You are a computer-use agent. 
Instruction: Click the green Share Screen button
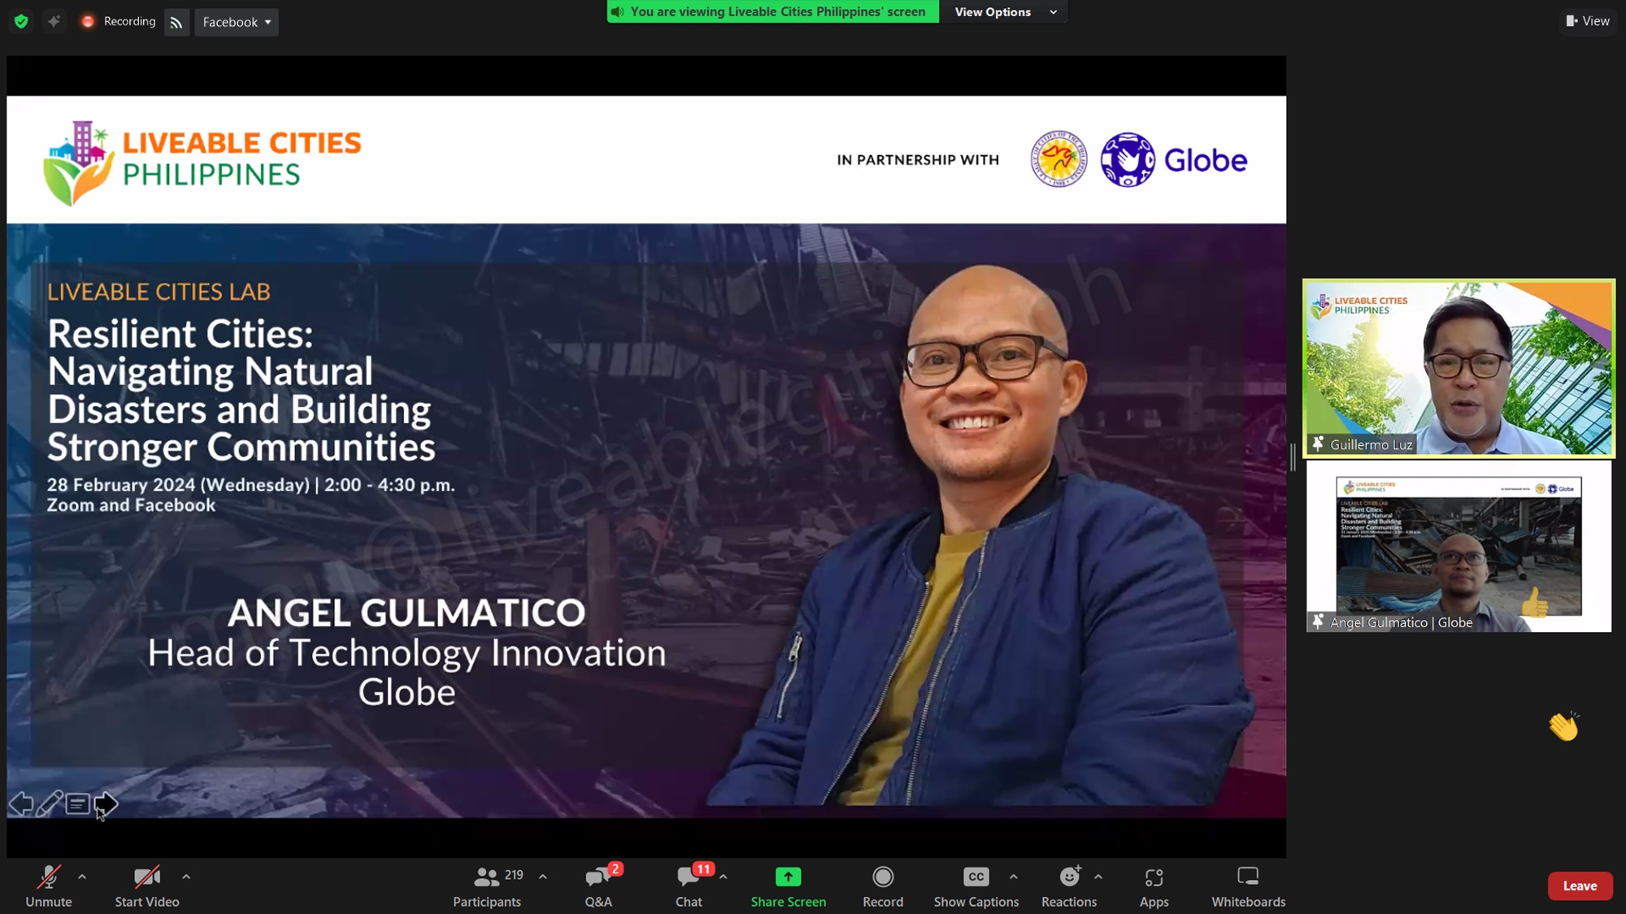789,886
